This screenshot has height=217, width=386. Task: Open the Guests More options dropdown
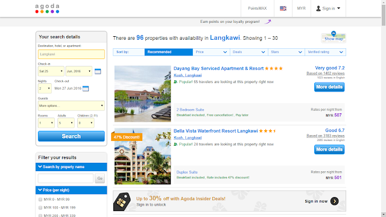(x=71, y=106)
